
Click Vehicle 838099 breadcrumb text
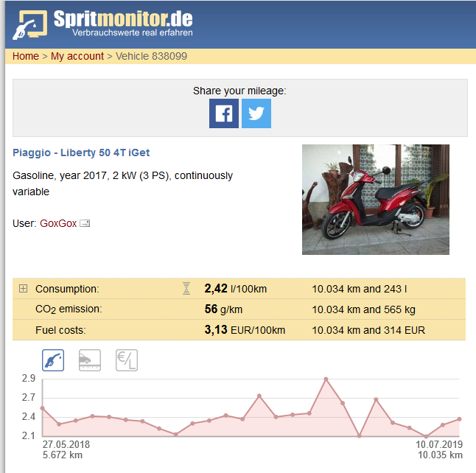[x=152, y=56]
